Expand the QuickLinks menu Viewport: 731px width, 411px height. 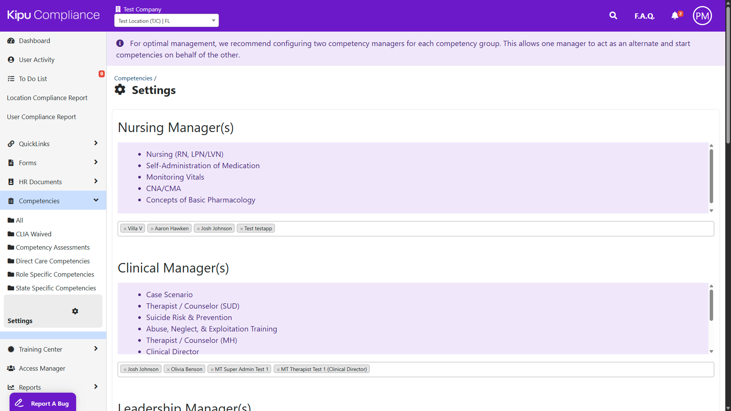[96, 143]
